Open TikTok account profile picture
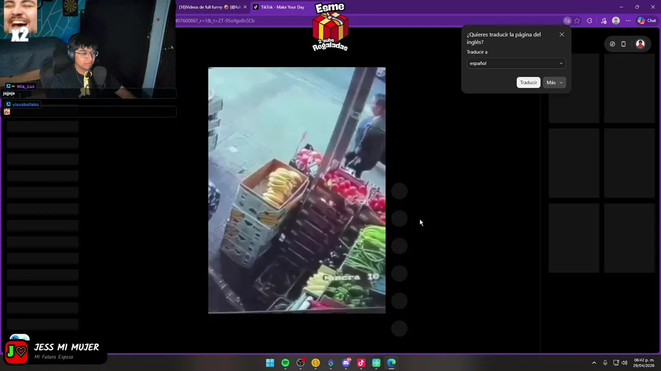 point(640,44)
